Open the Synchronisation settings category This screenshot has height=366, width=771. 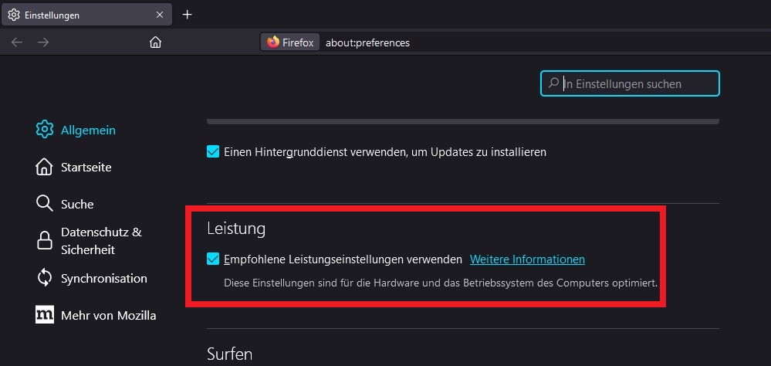click(x=103, y=278)
